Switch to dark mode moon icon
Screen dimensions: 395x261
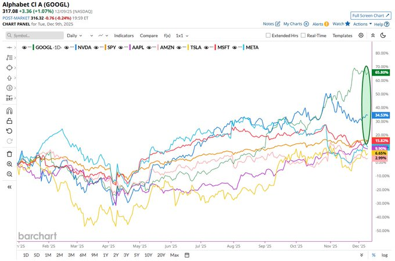(x=383, y=35)
